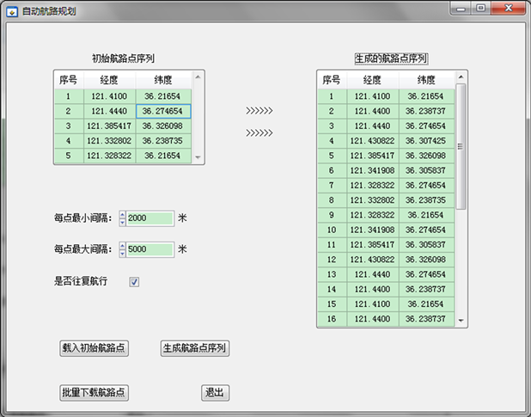Toggle the 是否往复航行 checkbox

pos(134,281)
